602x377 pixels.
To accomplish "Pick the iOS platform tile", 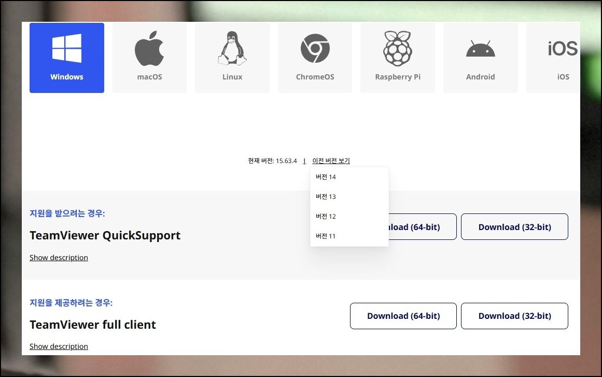I will coord(553,58).
